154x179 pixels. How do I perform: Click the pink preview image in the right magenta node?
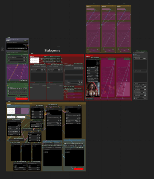click(x=123, y=89)
